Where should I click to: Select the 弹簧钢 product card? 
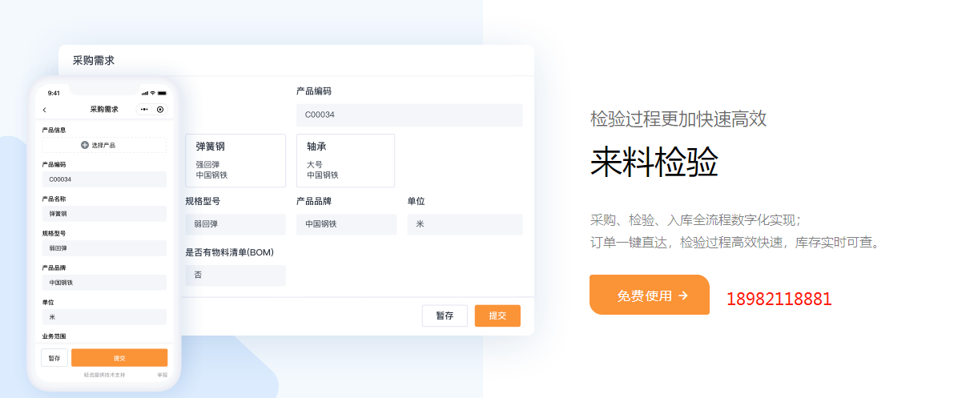[x=235, y=161]
